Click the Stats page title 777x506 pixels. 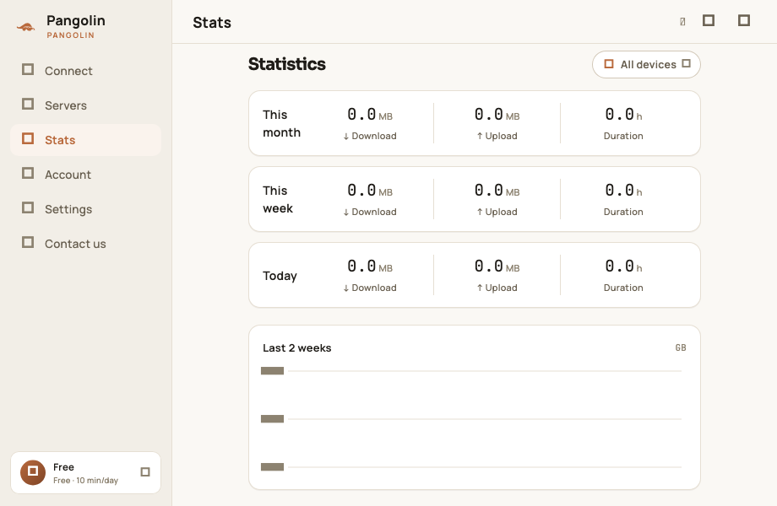212,23
